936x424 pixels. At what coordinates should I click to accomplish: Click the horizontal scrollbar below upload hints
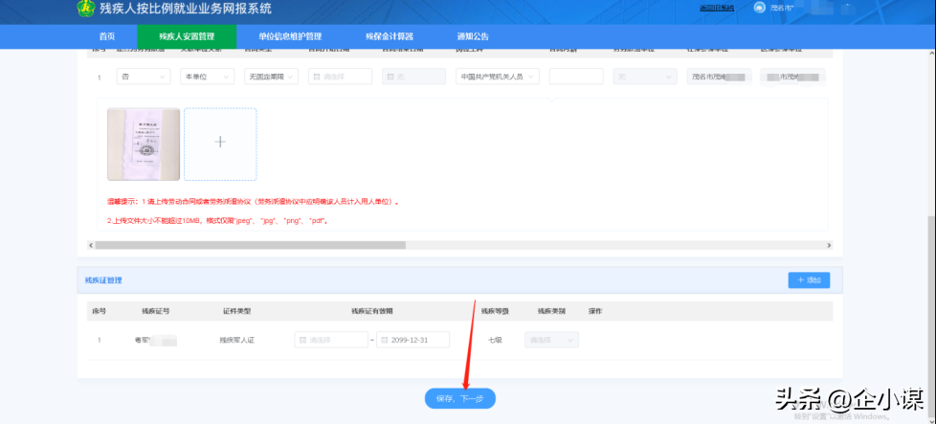239,245
